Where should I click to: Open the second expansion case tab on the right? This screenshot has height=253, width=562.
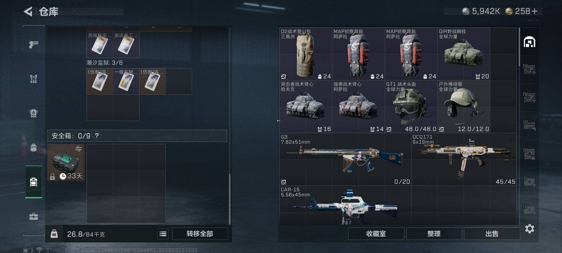(x=530, y=97)
